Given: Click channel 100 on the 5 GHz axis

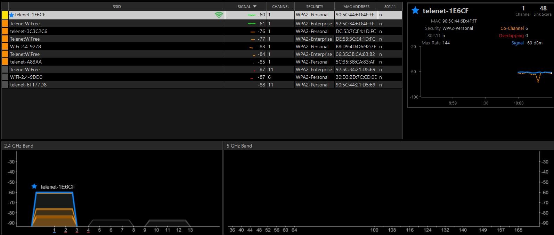Looking at the screenshot, I should (374, 230).
